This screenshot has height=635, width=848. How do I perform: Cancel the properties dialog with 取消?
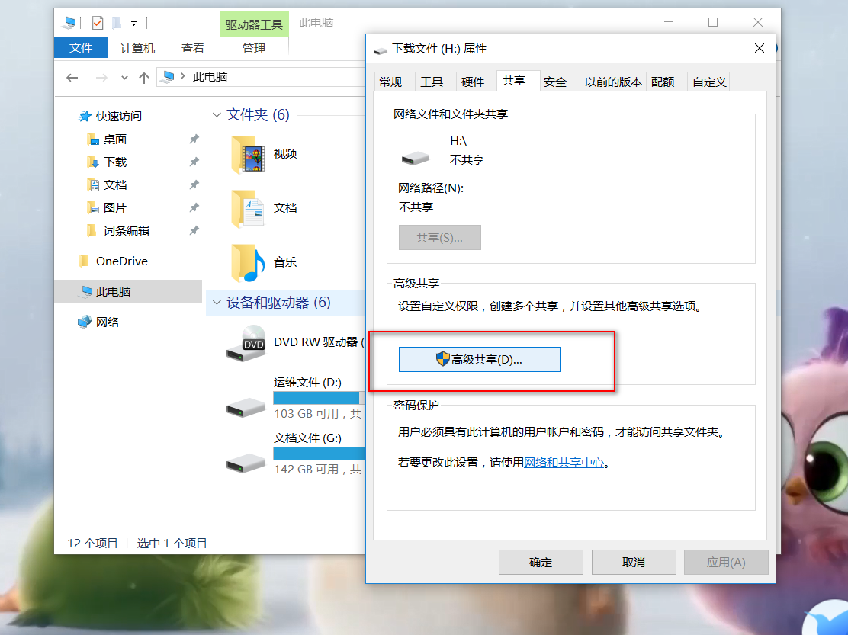[634, 562]
